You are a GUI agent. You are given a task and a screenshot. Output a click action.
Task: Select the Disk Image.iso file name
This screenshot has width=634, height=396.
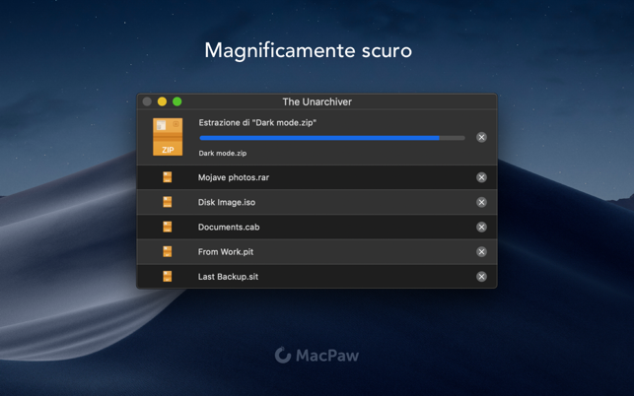click(x=227, y=202)
